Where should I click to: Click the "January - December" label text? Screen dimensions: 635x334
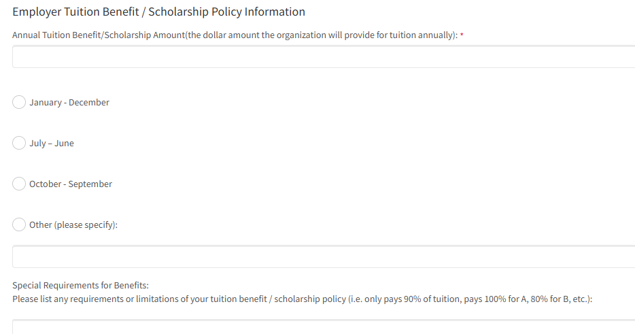(x=69, y=103)
